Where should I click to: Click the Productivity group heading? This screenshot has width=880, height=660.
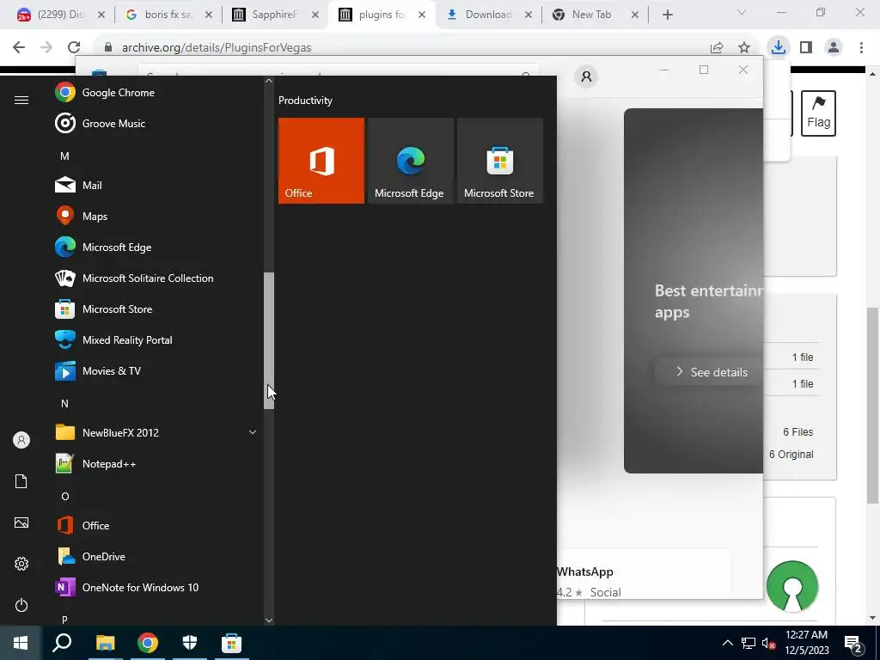coord(305,101)
